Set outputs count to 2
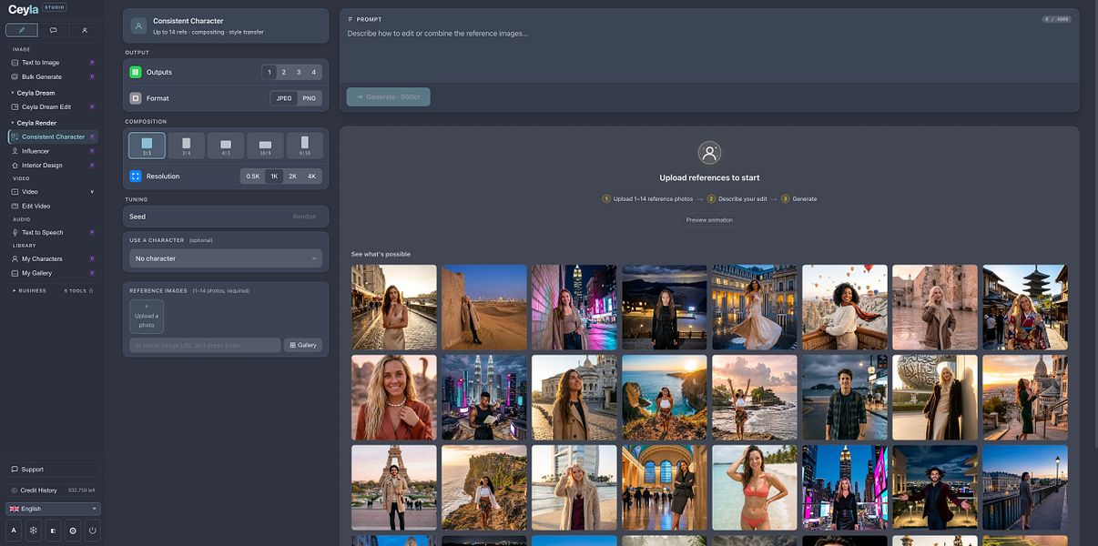The image size is (1098, 546). (284, 72)
